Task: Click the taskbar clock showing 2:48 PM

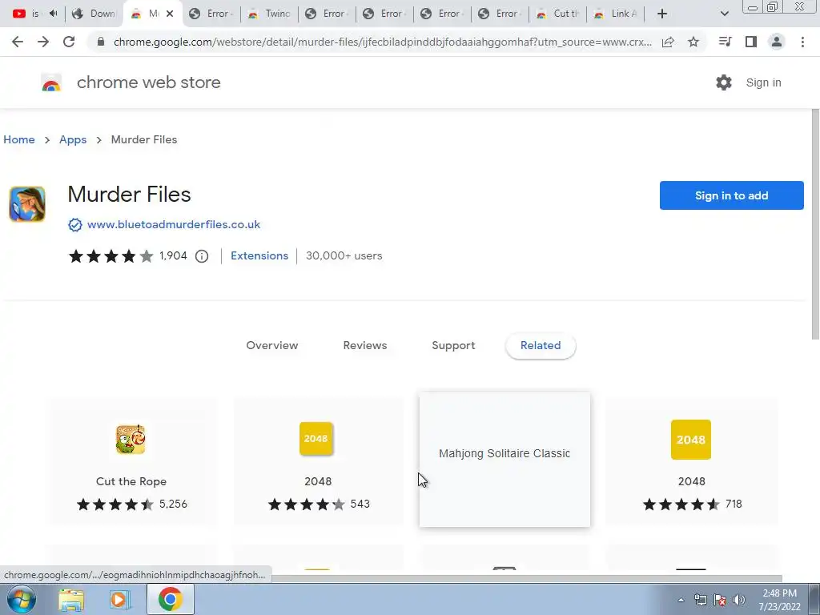Action: click(x=779, y=600)
